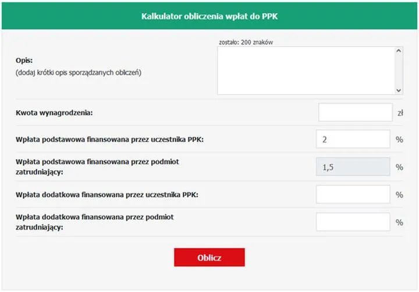Select the basic participant contribution field showing 2
The height and width of the screenshot is (292, 419).
pos(353,139)
